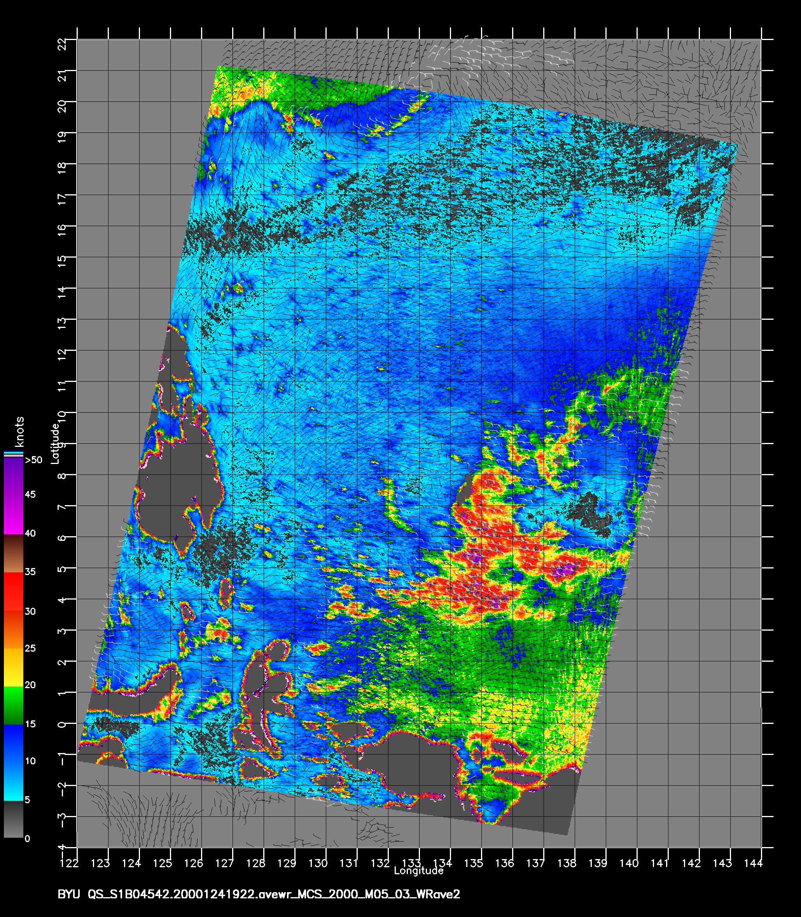801x917 pixels.
Task: Click longitude tick label "141"
Action: (660, 863)
